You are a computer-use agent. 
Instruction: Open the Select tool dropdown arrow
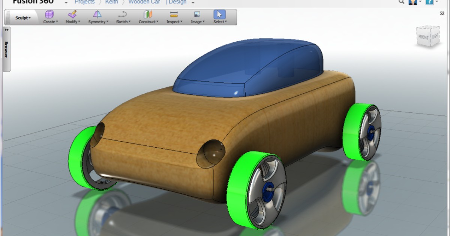[225, 22]
